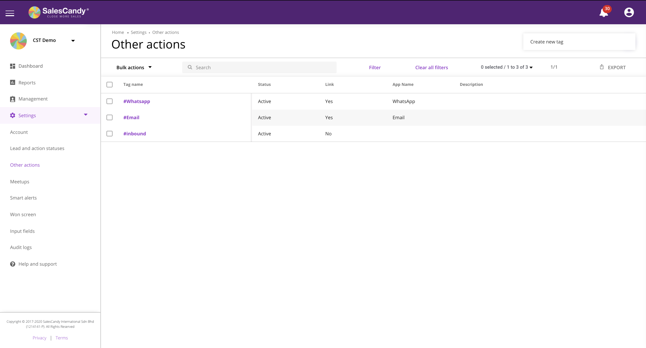Viewport: 646px width, 348px height.
Task: Tick the #Email row checkbox
Action: [x=110, y=117]
